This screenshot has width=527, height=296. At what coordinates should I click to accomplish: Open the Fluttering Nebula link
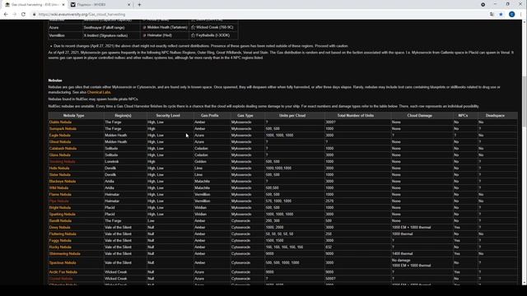(63, 234)
